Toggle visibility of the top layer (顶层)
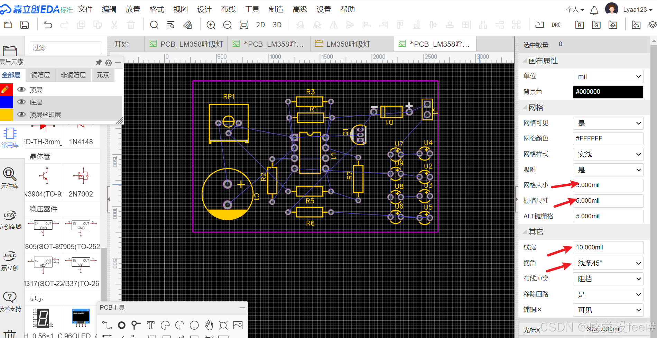This screenshot has width=657, height=338. tap(21, 90)
